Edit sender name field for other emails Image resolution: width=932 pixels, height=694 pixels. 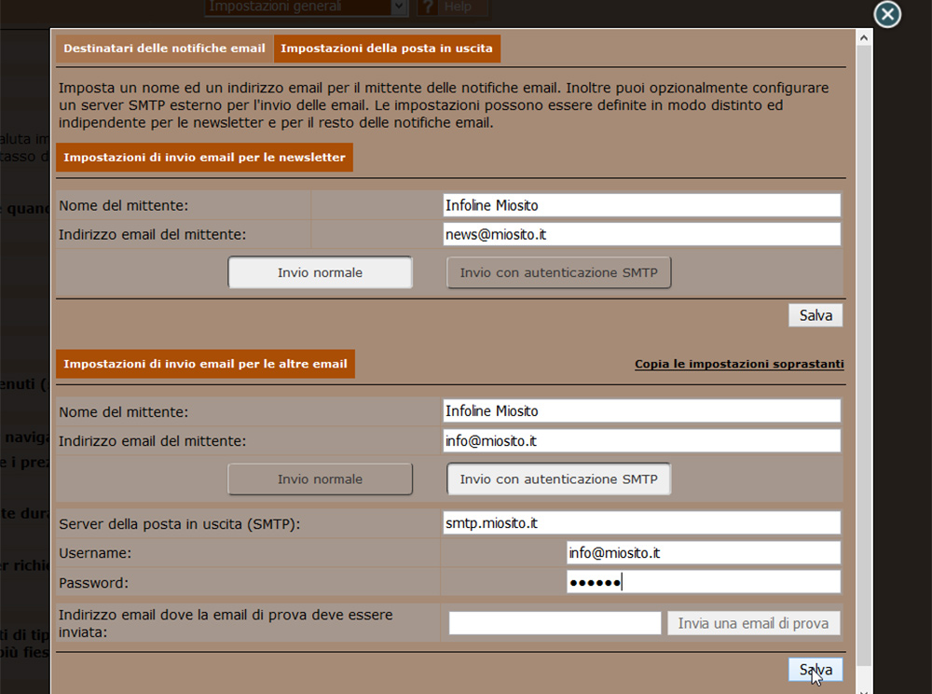[x=641, y=411]
